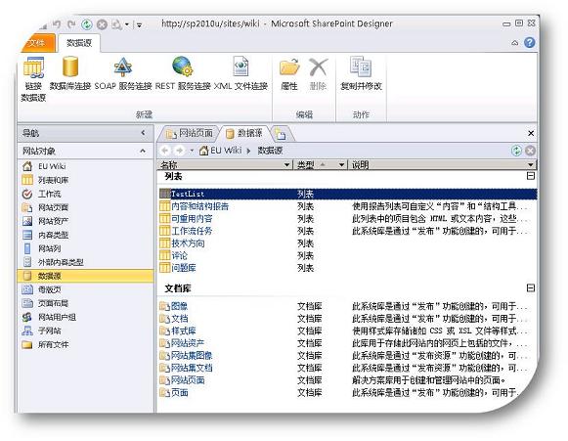The width and height of the screenshot is (568, 441).
Task: Open the 内容和结构报告 list
Action: tap(200, 206)
